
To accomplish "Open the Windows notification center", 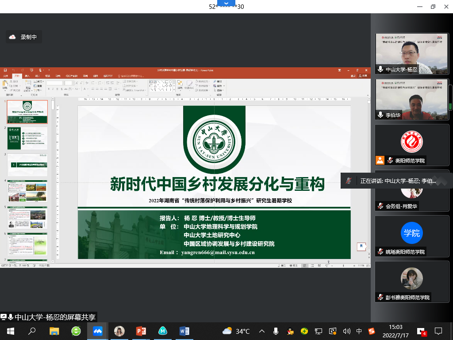I will click(438, 331).
